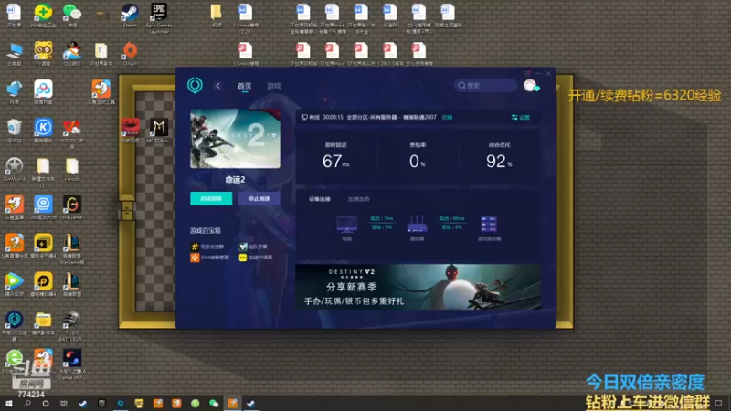This screenshot has height=411, width=731.
Task: Open the hashtag player community tool
Action: tap(207, 247)
